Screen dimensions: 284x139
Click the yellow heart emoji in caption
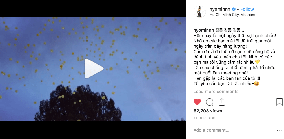pyautogui.click(x=257, y=62)
